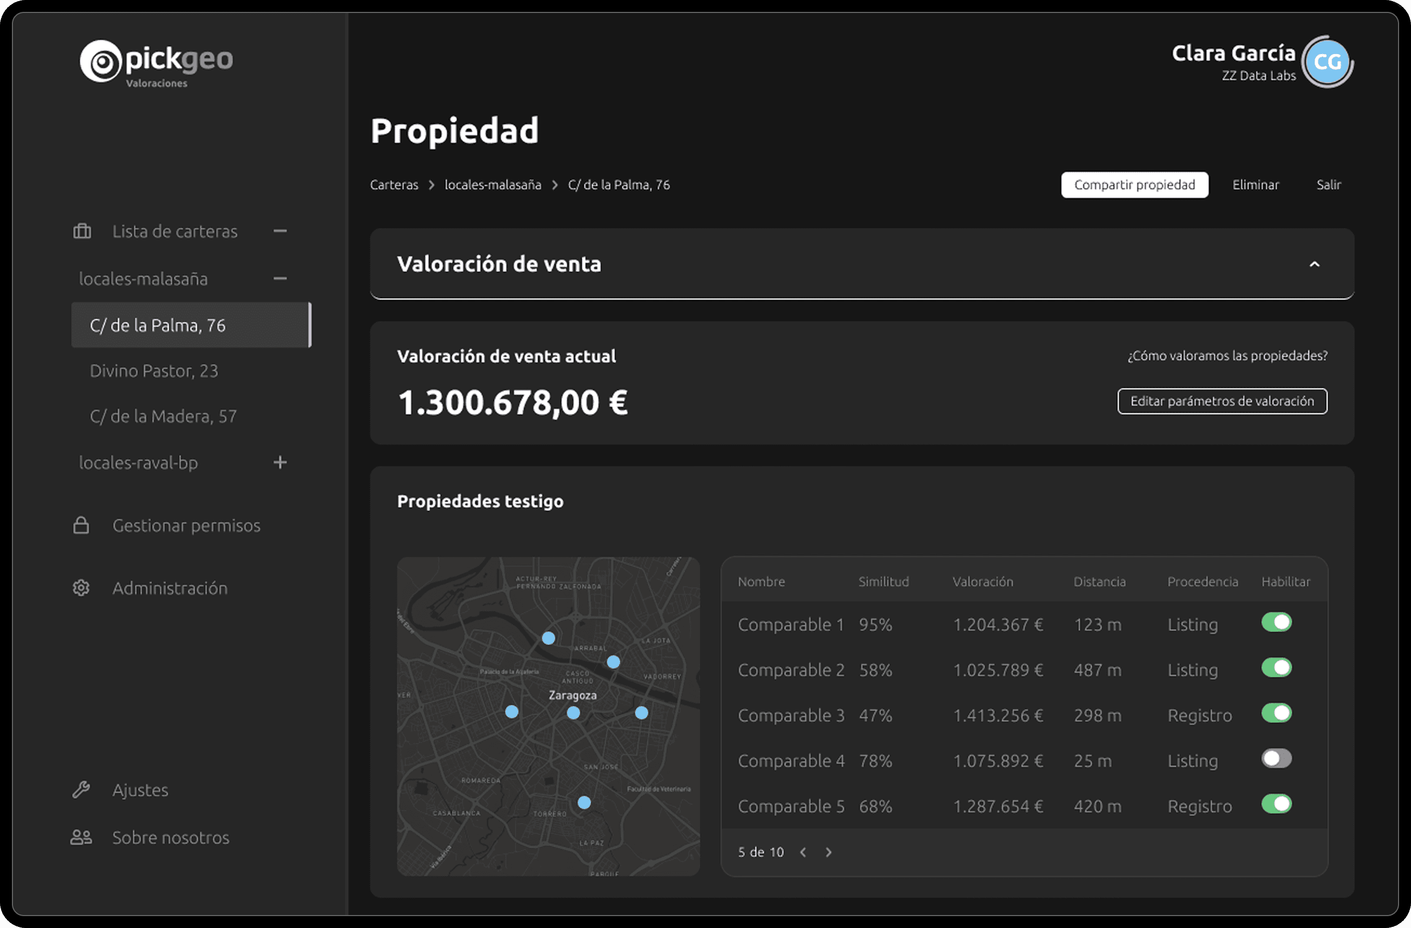Sort by Similitud column header
Screen dimensions: 1411x928
(883, 581)
